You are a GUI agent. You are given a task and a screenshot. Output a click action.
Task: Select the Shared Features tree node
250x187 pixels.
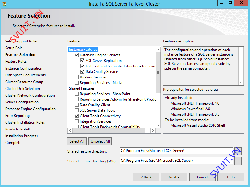(x=82, y=88)
